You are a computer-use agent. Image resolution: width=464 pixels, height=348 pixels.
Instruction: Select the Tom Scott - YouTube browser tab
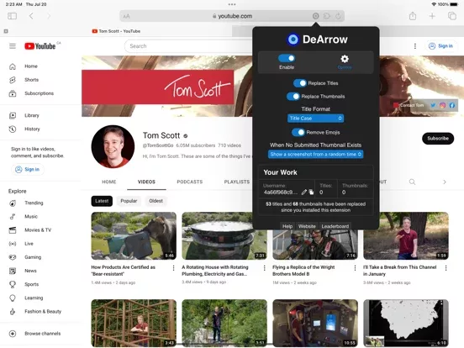point(116,31)
